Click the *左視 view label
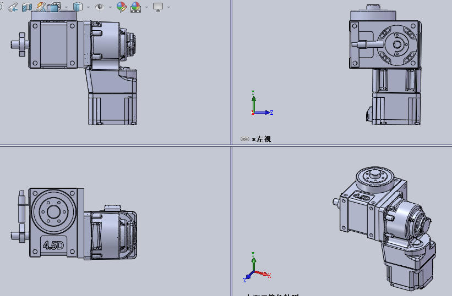 pyautogui.click(x=262, y=139)
